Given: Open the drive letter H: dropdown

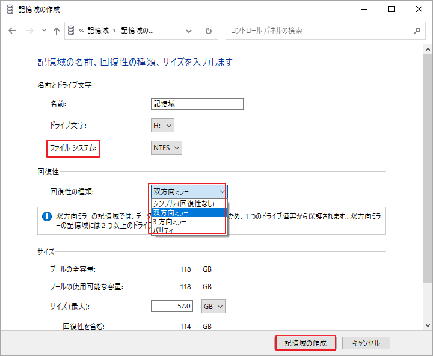Looking at the screenshot, I should 162,126.
